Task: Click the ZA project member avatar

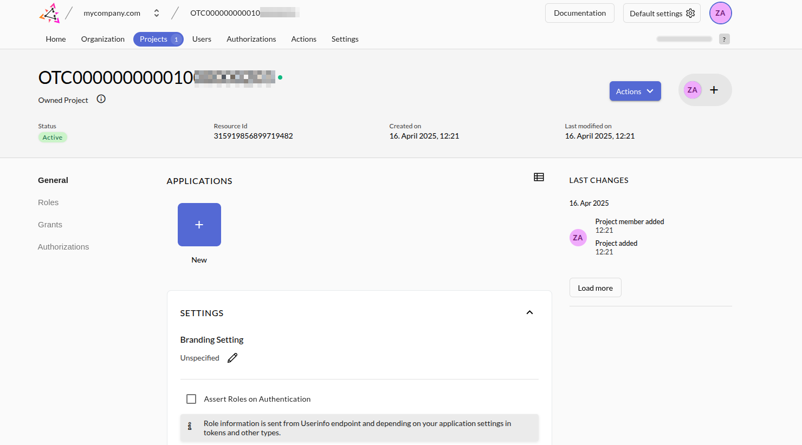Action: 692,90
